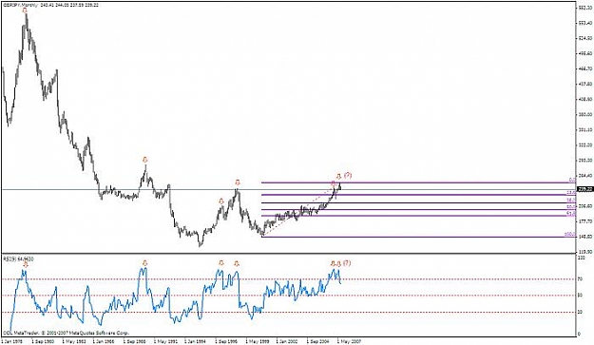The height and width of the screenshot is (345, 594).
Task: Click the RSI arrow marker at the 1988 peak
Action: 144,263
